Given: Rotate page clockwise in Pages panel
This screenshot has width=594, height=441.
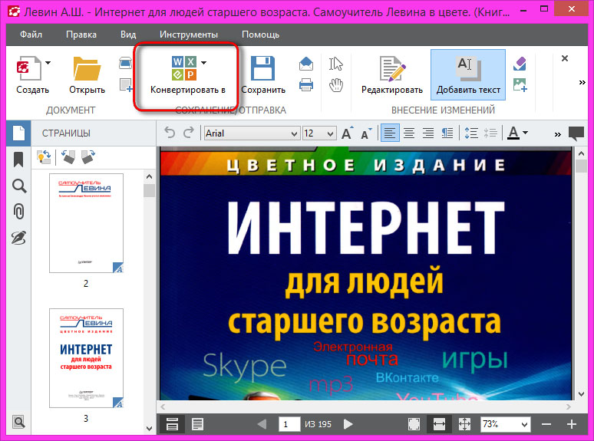Looking at the screenshot, I should point(88,156).
